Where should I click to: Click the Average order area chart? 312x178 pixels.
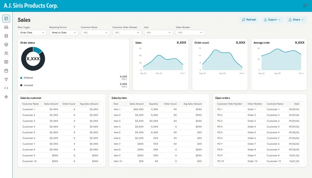281,59
